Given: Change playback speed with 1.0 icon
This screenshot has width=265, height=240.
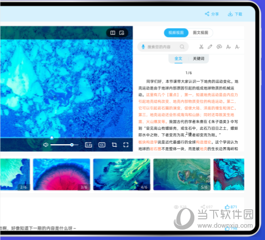Looking at the screenshot, I should coord(88,145).
